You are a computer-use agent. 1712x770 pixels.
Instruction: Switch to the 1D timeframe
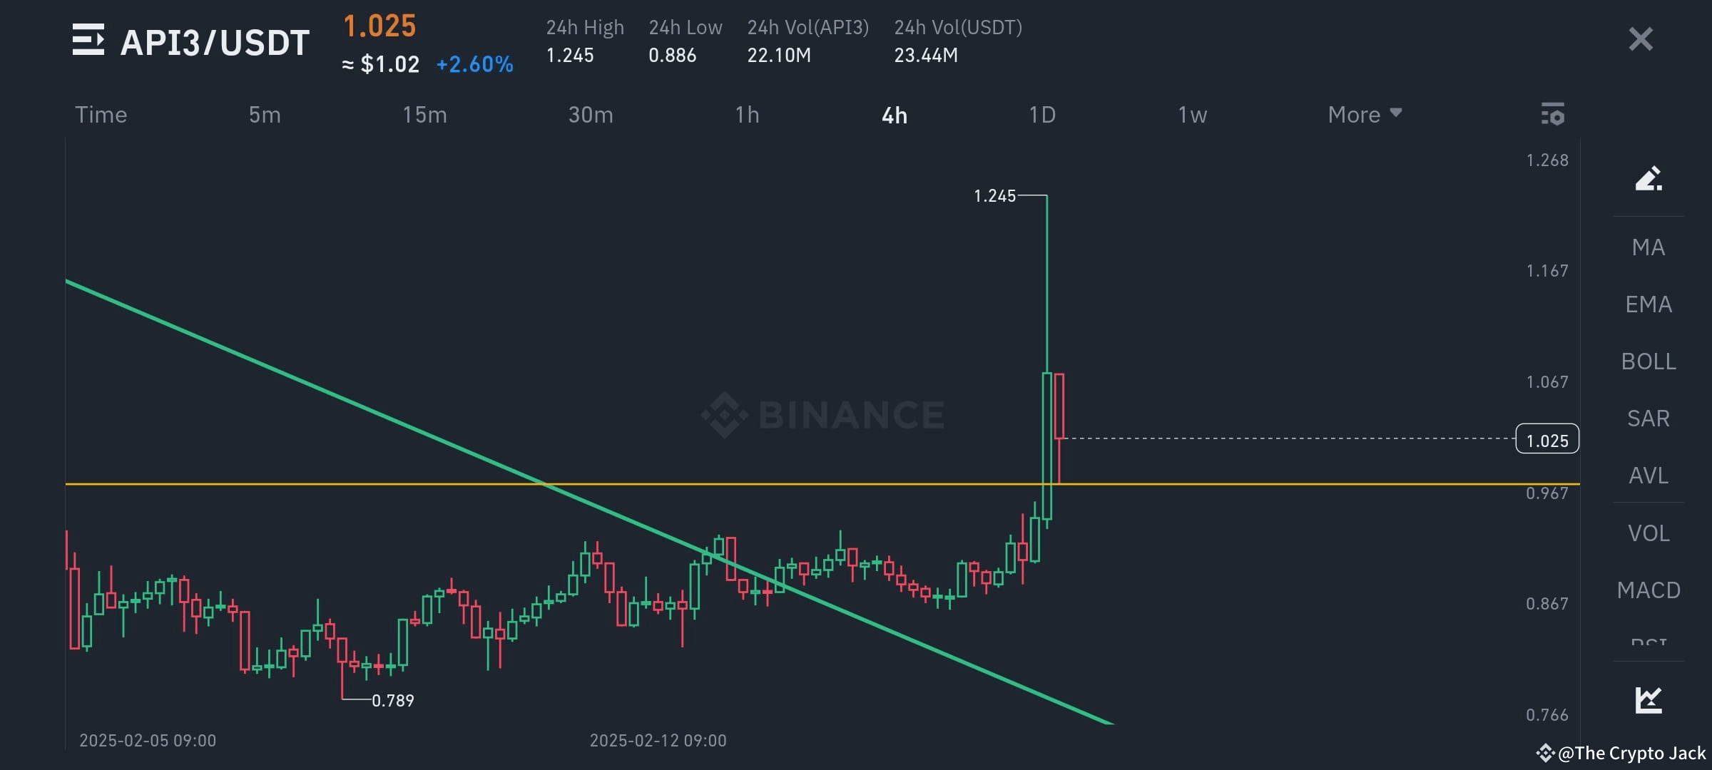pos(1042,114)
